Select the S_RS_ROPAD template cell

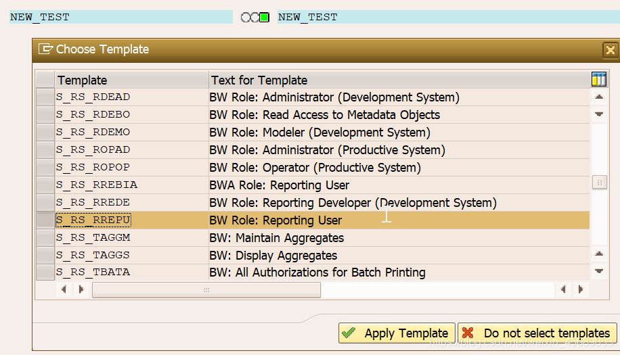point(132,149)
